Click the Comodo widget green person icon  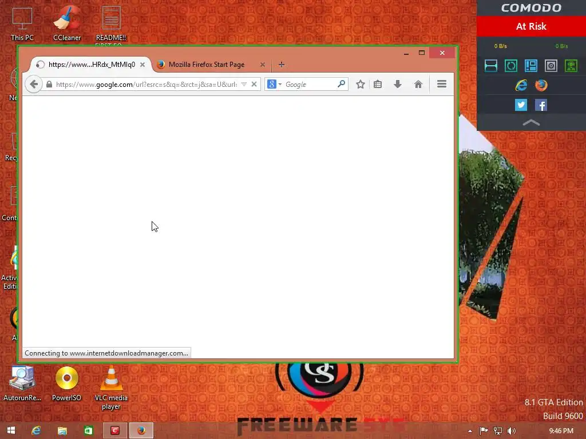(571, 66)
